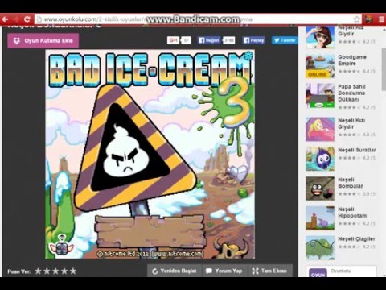Click the Neşeli Bombalar title link
The height and width of the screenshot is (290, 386).
tap(351, 183)
